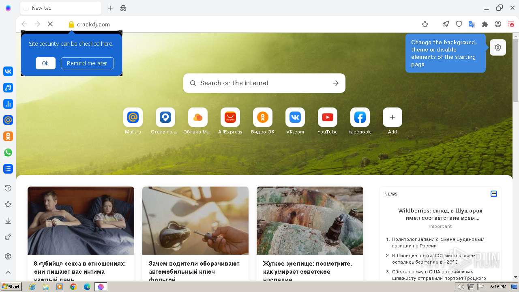The image size is (519, 292).
Task: Collapse the sidebar with the up chevron
Action: tap(8, 273)
